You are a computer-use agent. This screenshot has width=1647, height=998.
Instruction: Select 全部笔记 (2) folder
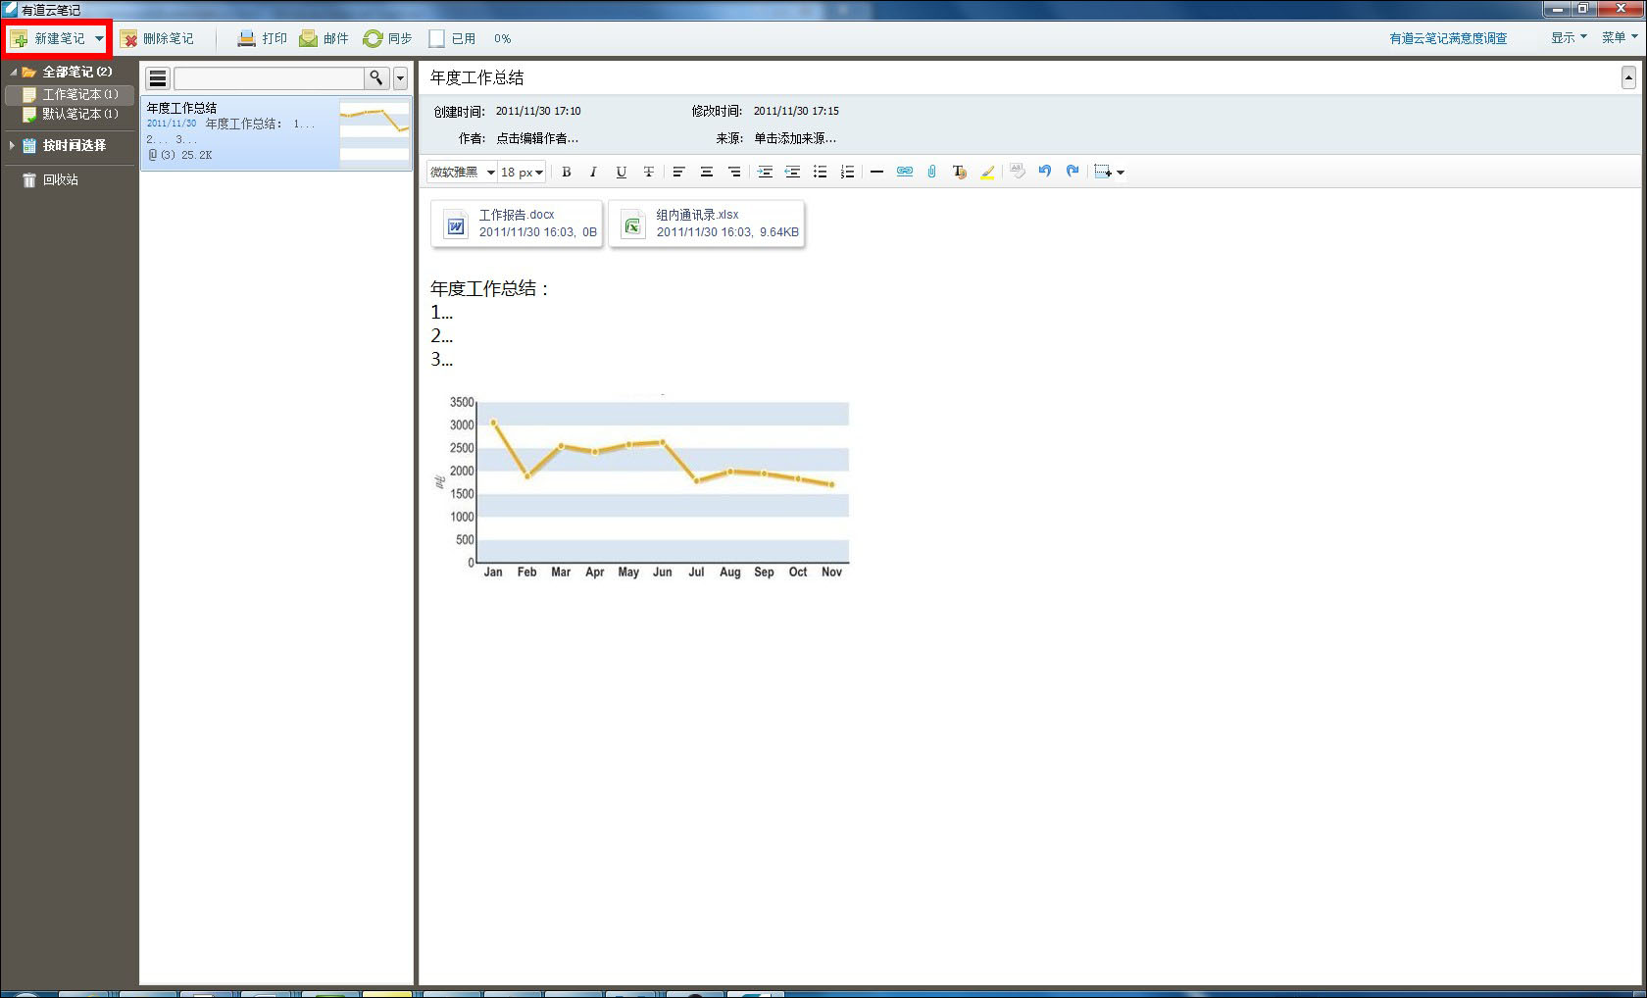coord(68,73)
